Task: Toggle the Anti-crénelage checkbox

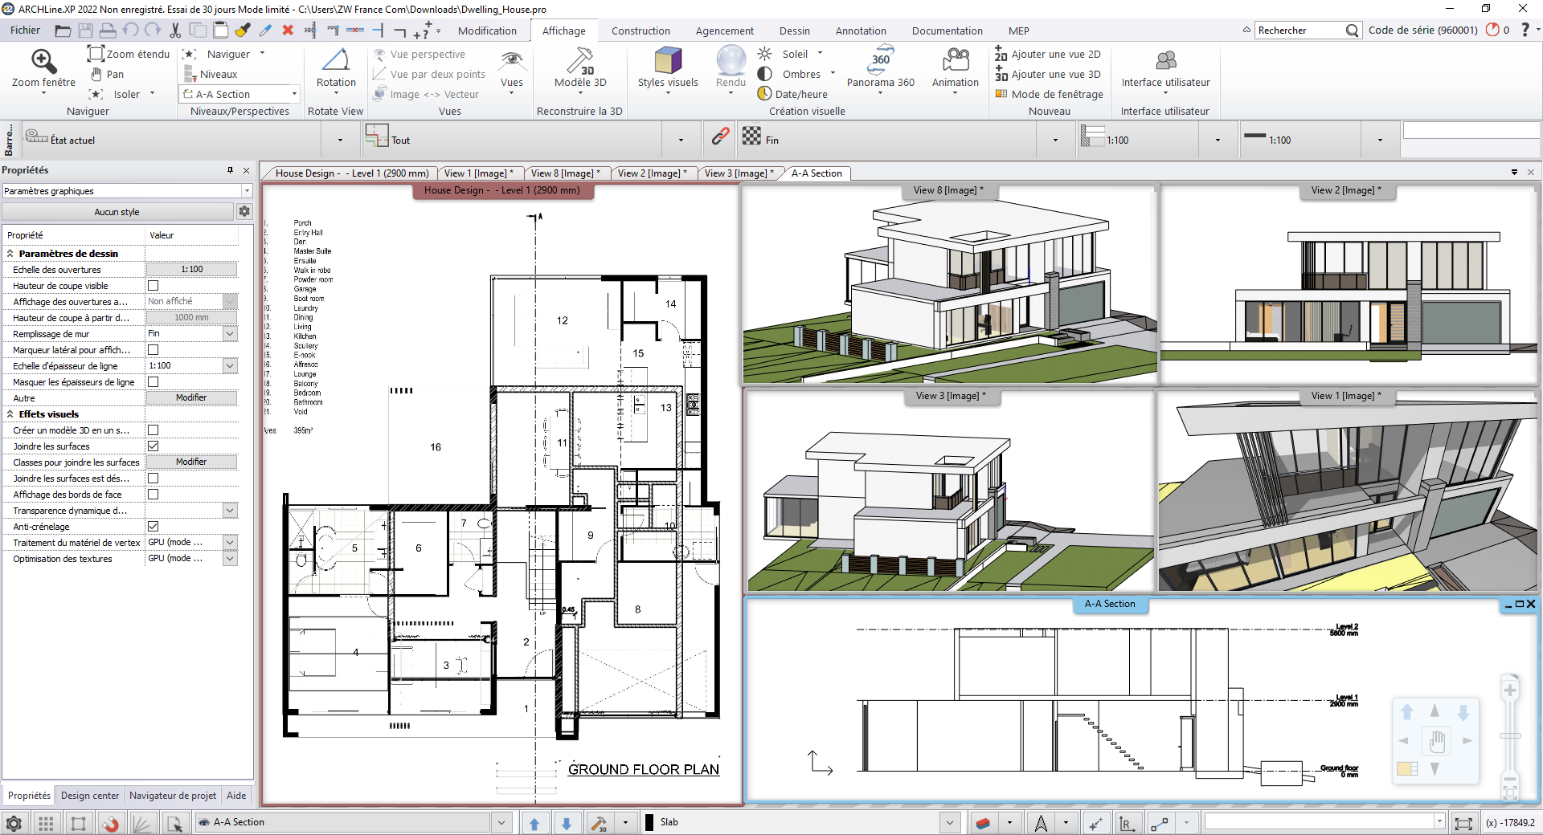Action: pos(153,527)
